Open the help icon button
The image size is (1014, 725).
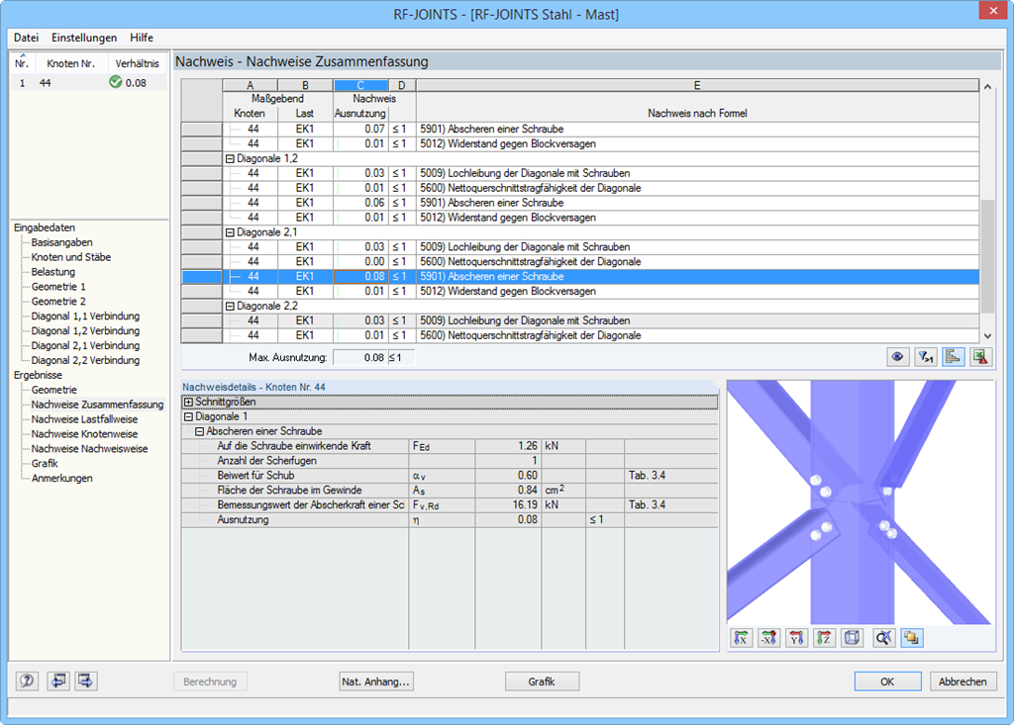coord(27,680)
